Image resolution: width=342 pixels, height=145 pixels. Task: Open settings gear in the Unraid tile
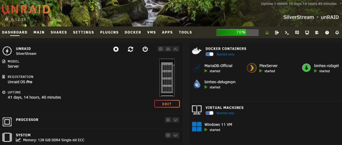point(161,49)
